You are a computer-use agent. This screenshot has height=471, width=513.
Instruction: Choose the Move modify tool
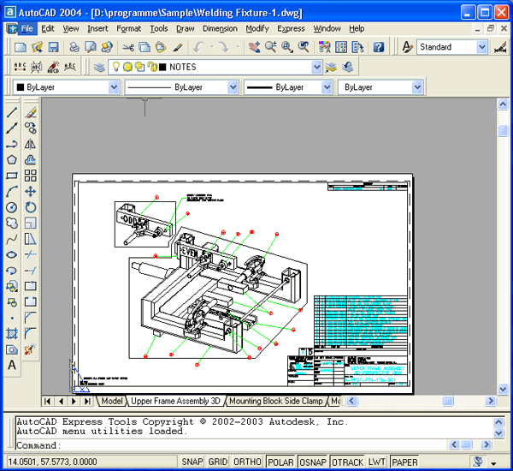click(x=31, y=191)
